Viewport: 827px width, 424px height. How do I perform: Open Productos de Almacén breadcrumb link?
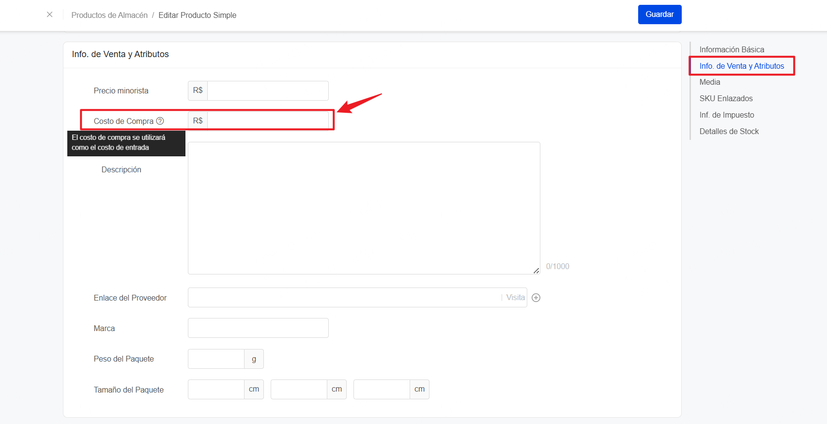click(109, 15)
